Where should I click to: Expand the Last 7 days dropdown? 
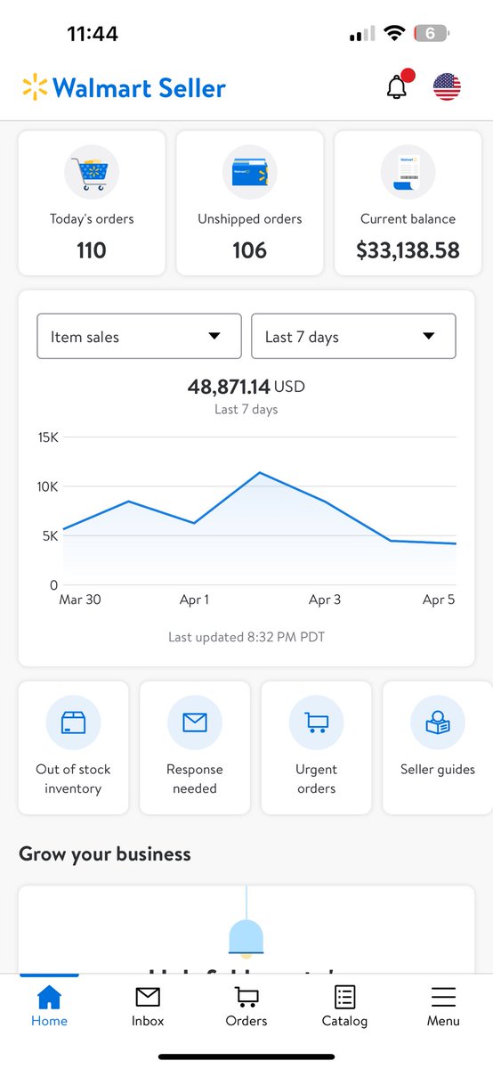[x=353, y=336]
